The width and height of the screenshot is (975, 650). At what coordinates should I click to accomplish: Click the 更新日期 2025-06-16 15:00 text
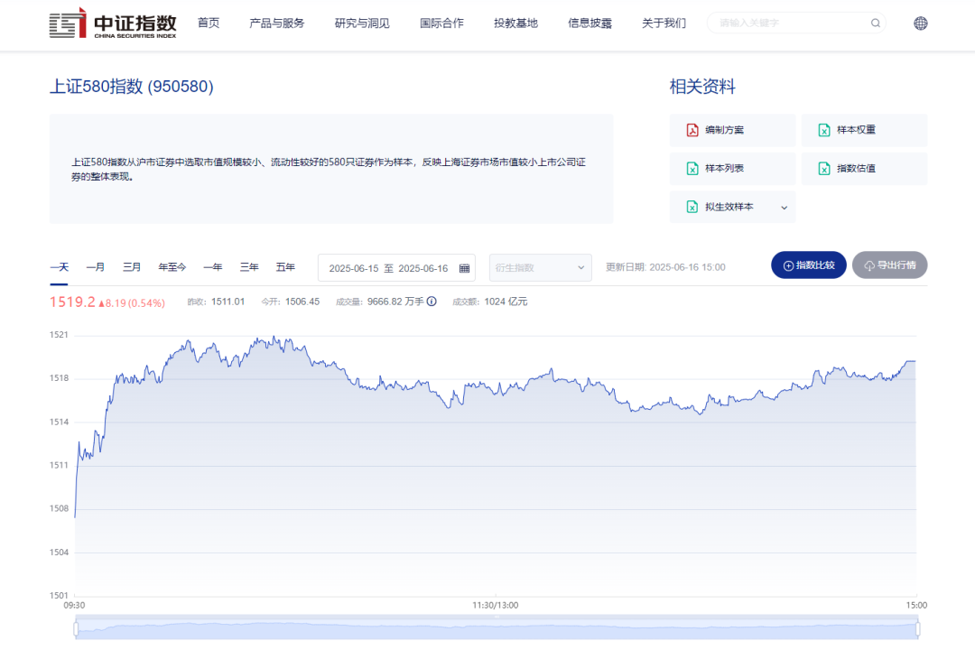click(665, 267)
